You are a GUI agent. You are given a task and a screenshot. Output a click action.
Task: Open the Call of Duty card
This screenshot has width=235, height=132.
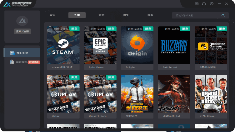[x=63, y=126]
